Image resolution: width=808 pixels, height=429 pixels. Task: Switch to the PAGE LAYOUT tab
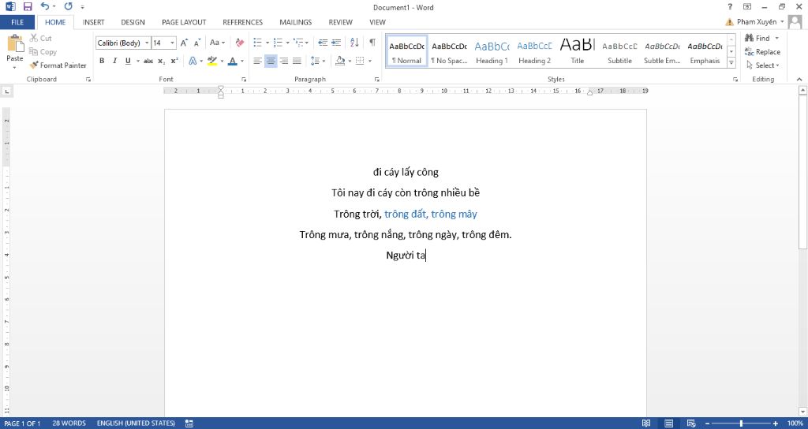184,22
